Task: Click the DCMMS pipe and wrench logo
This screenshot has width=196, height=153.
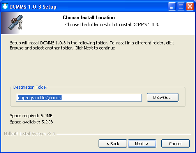Action: coord(16,22)
